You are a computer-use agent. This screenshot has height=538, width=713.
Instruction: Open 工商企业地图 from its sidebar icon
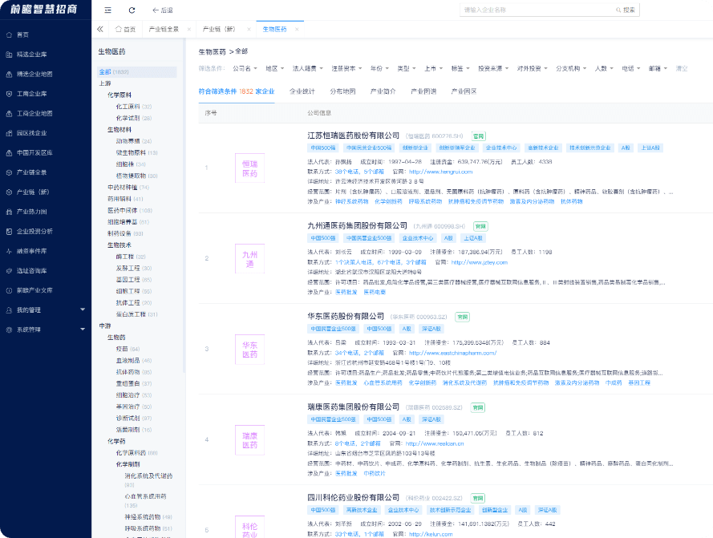click(x=9, y=114)
